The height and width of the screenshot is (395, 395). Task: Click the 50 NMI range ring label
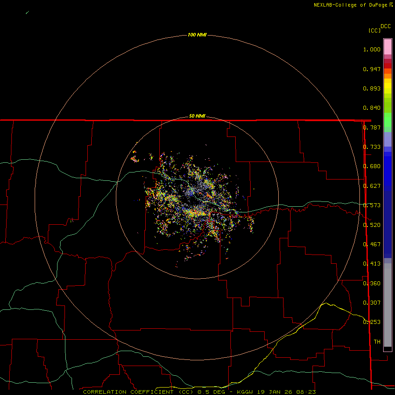pos(197,116)
